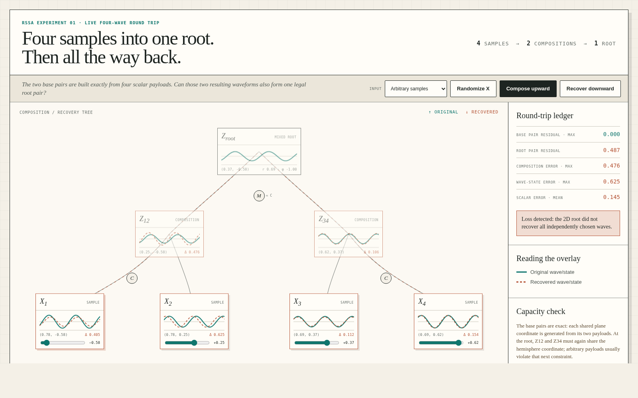Select the Zroot mixed root card
Screen dimensions: 638x398
[259, 151]
